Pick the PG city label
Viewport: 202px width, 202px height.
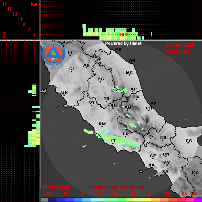(x=101, y=79)
